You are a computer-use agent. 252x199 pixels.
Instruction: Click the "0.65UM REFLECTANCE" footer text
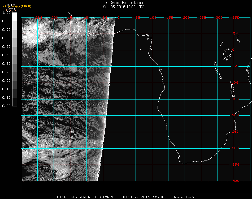click(93, 197)
